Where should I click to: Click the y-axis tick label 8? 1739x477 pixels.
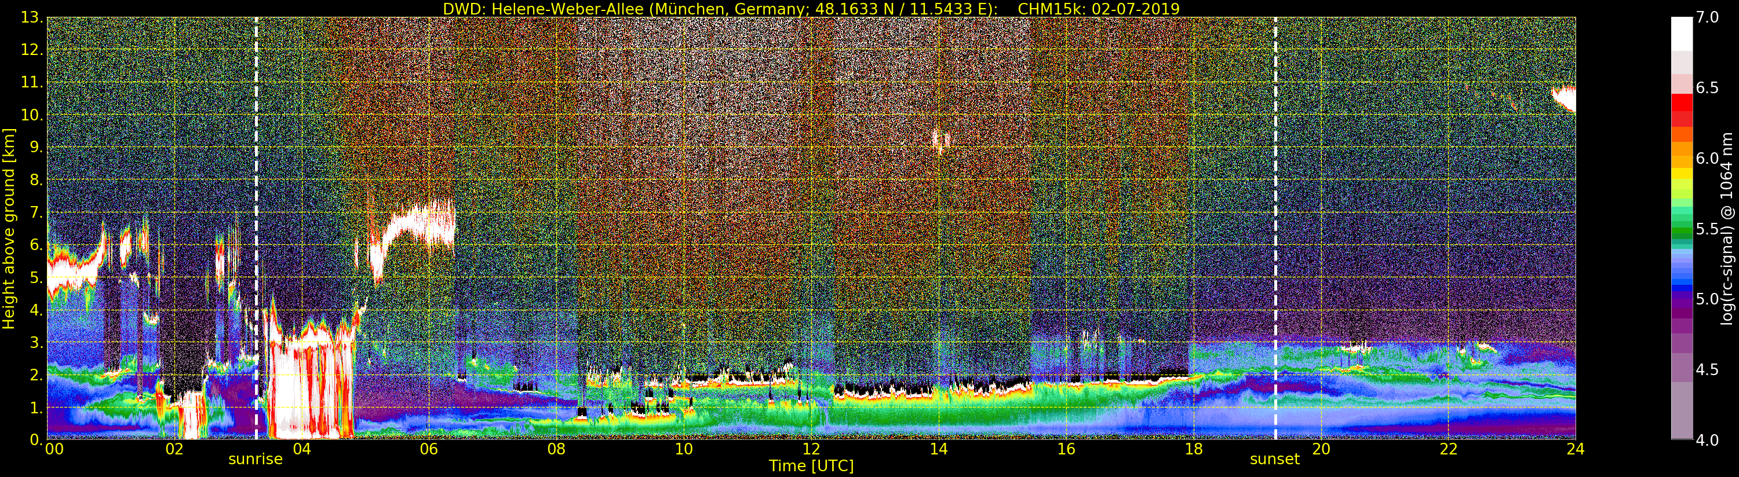(36, 179)
